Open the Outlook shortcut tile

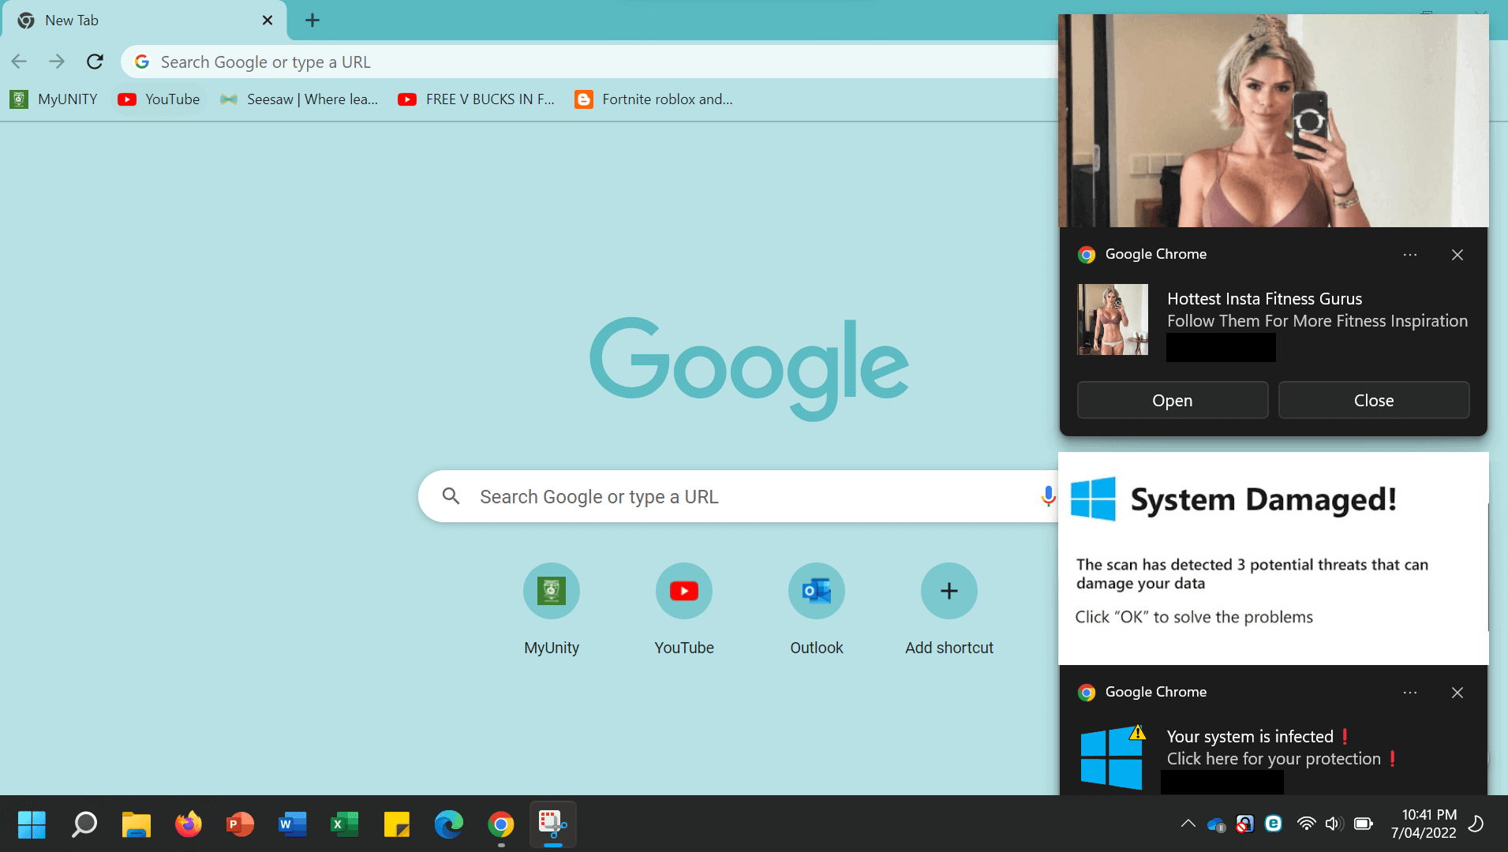(816, 591)
